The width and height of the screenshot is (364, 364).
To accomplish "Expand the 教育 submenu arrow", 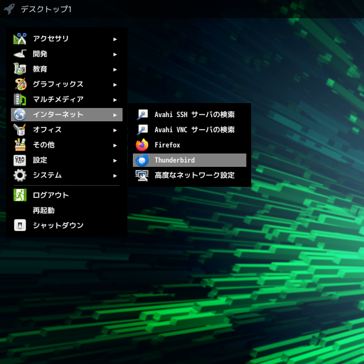I will coord(115,70).
